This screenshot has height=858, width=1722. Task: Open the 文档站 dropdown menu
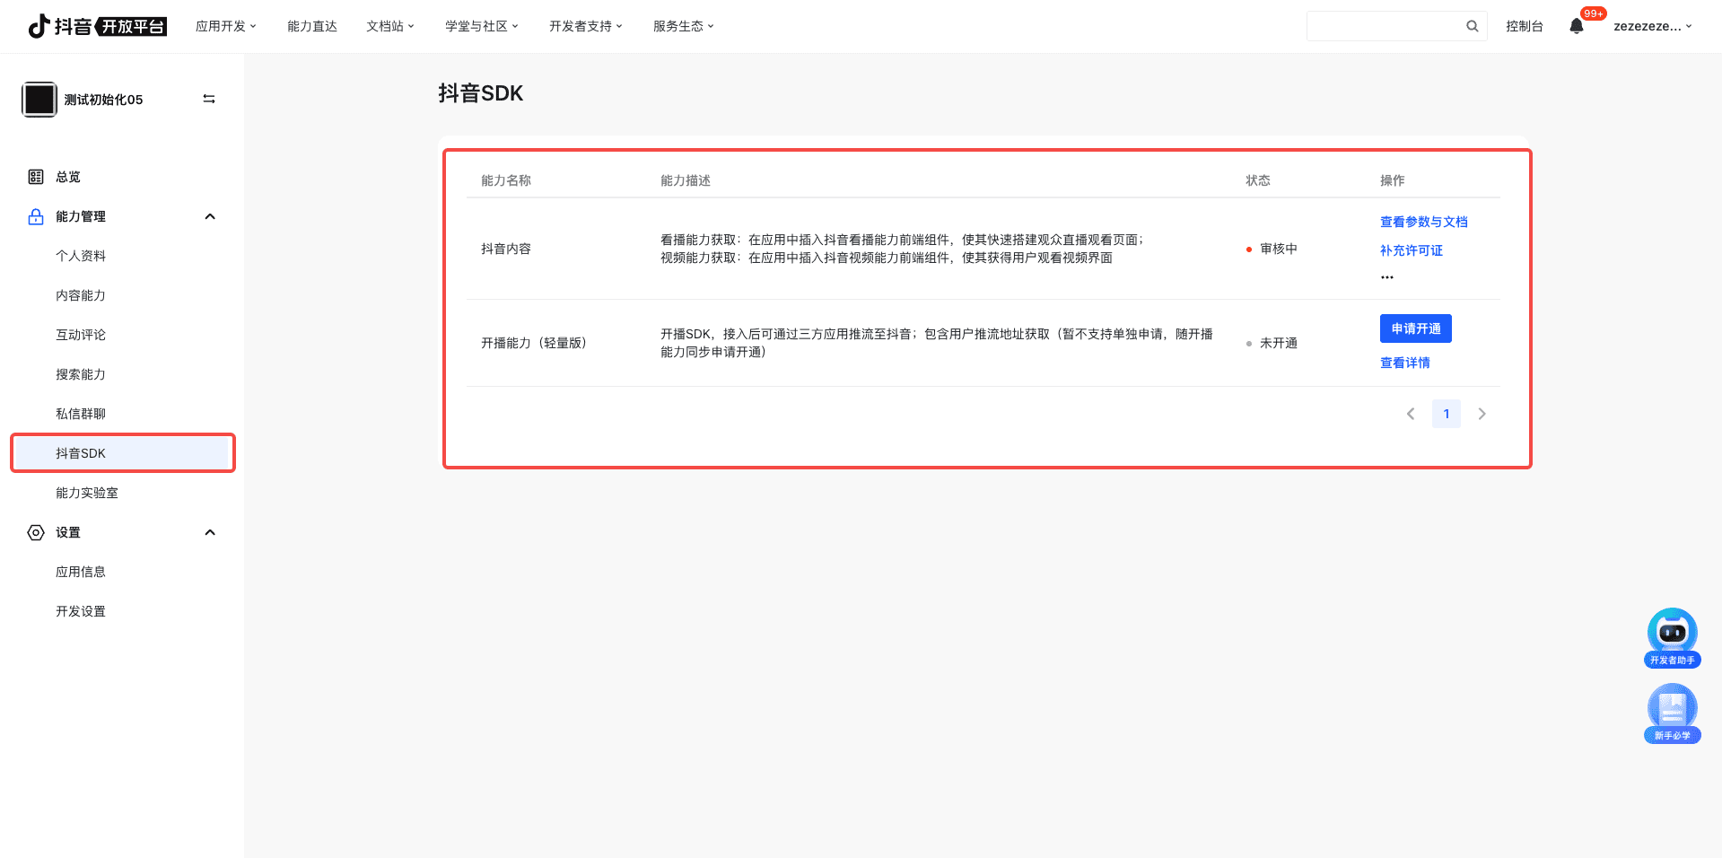click(390, 26)
